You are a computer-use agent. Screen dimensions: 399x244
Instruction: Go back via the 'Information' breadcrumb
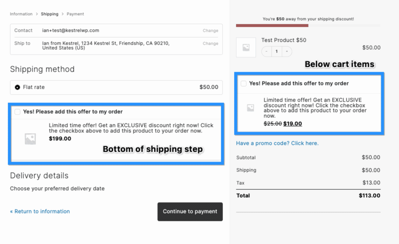coord(21,14)
